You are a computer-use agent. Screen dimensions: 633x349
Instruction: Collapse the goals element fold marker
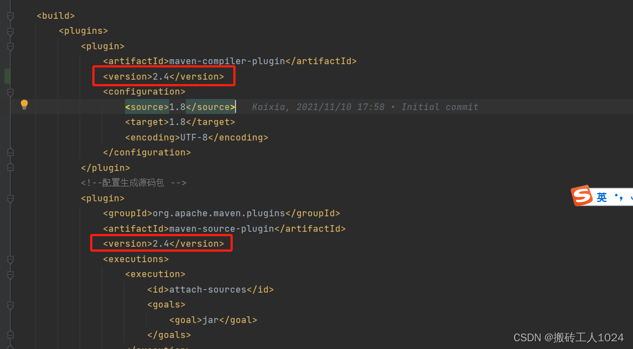[10, 305]
